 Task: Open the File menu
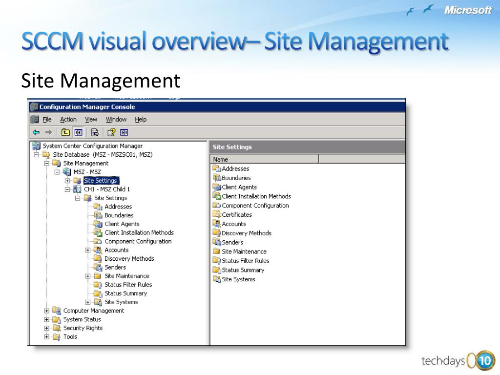[x=47, y=120]
